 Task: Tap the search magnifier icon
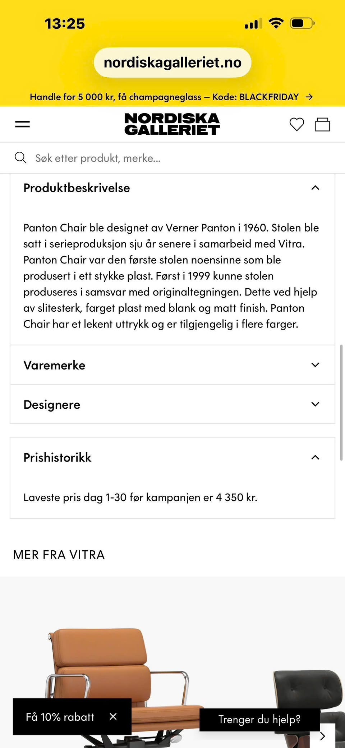pyautogui.click(x=20, y=158)
